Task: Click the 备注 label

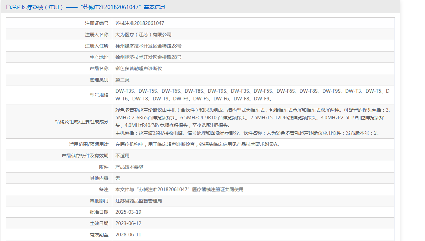Action: (x=104, y=189)
